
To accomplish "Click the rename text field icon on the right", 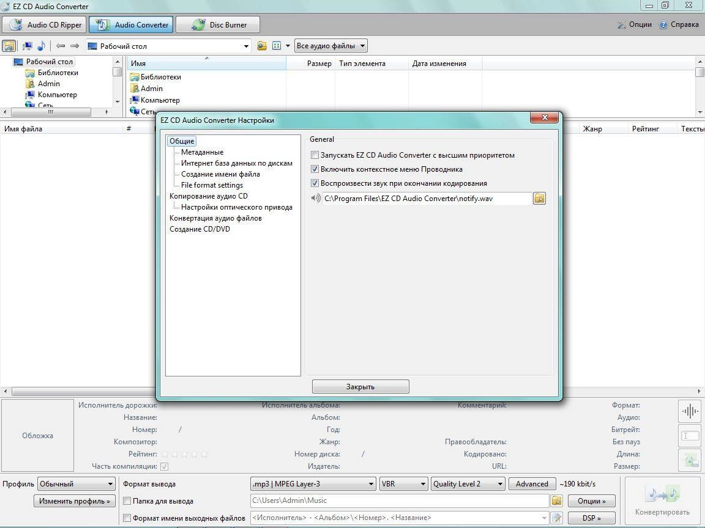I will point(690,436).
